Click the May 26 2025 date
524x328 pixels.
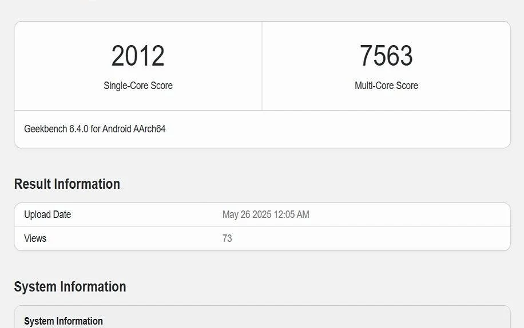247,214
